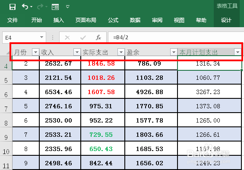
Task: Open Customize Quick Access Toolbar dropdown
Action: pos(67,6)
